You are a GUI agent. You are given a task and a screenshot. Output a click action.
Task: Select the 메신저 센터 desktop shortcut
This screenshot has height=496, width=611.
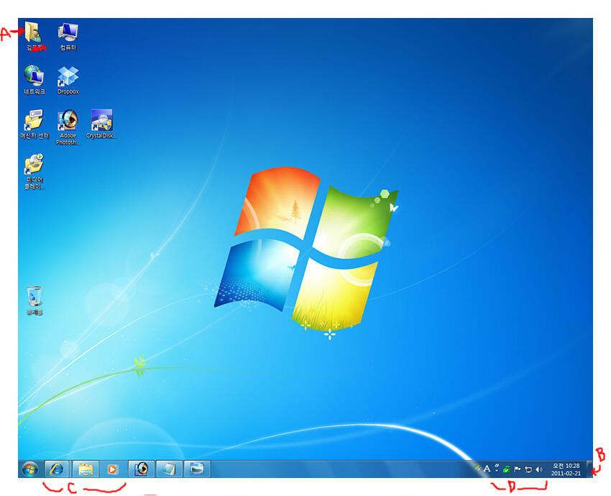pos(34,120)
